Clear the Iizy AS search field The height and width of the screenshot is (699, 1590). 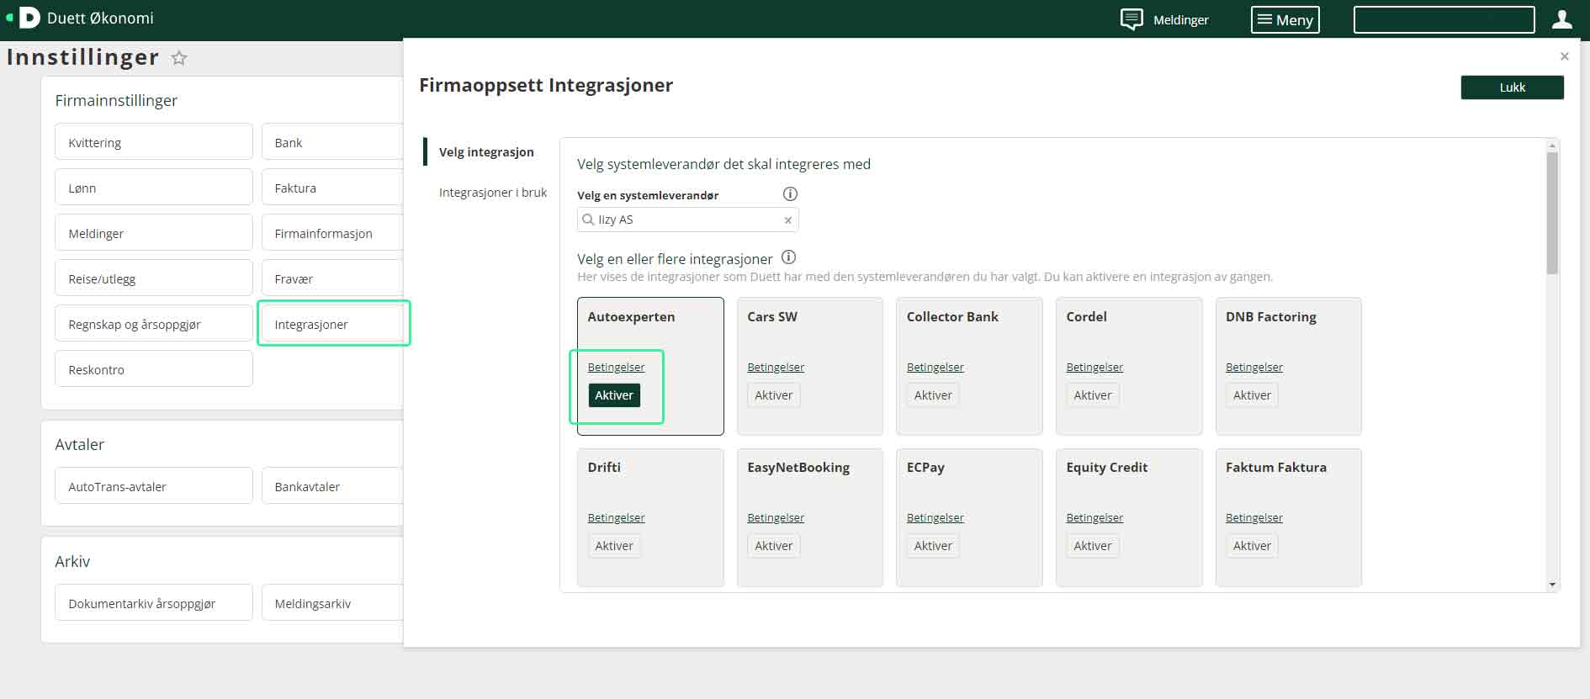coord(787,220)
